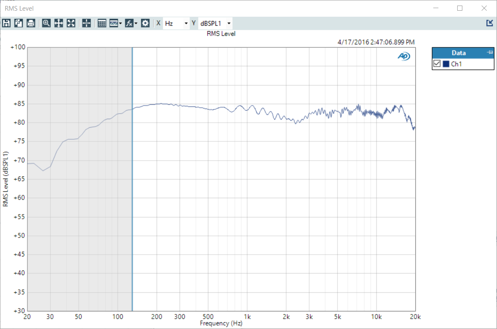
Task: Click the 20k X-axis tick label
Action: pos(415,317)
